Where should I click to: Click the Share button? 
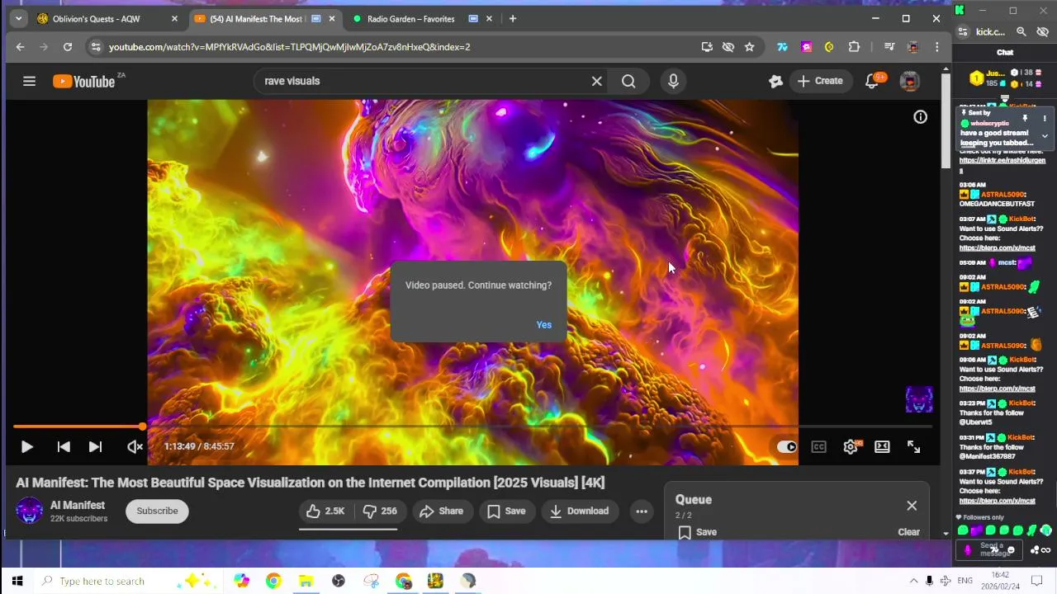tap(442, 511)
